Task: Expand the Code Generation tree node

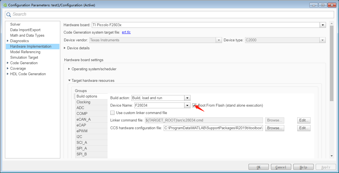Action: 8,63
